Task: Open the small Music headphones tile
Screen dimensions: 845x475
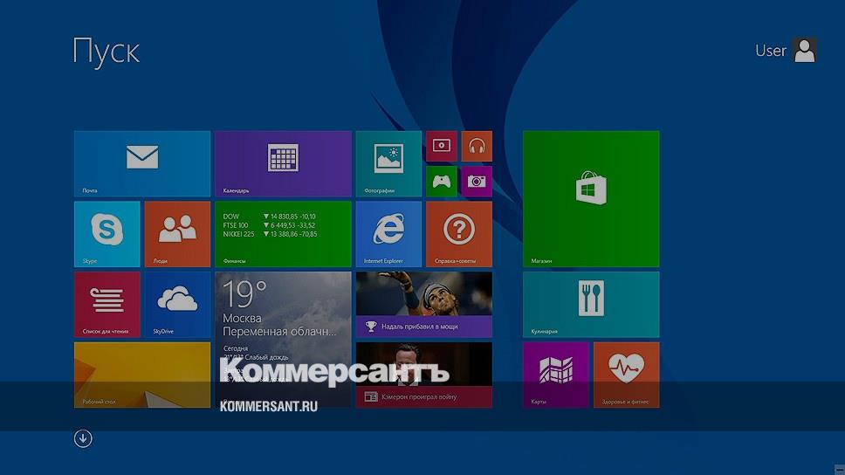Action: [x=477, y=146]
